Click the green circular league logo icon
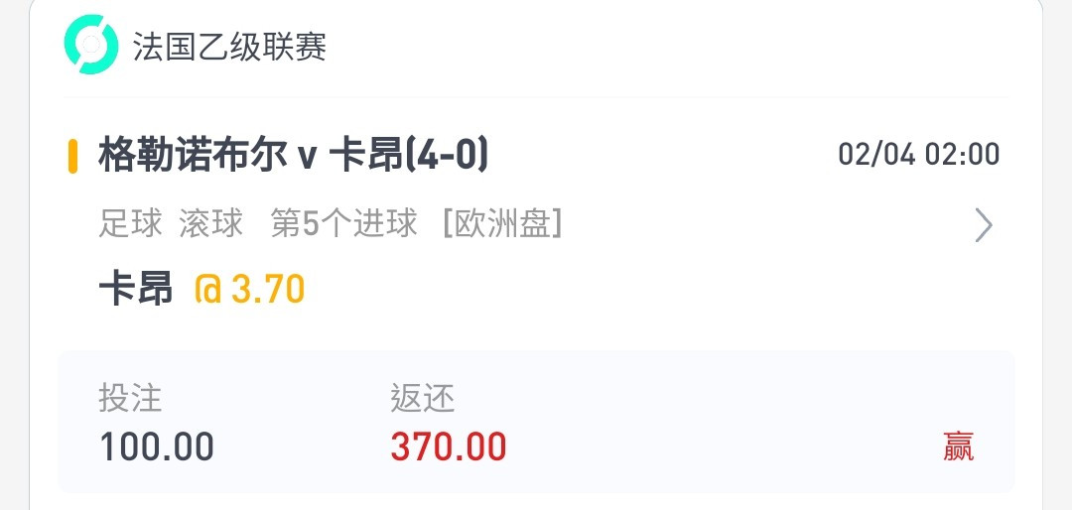This screenshot has height=510, width=1072. point(91,45)
